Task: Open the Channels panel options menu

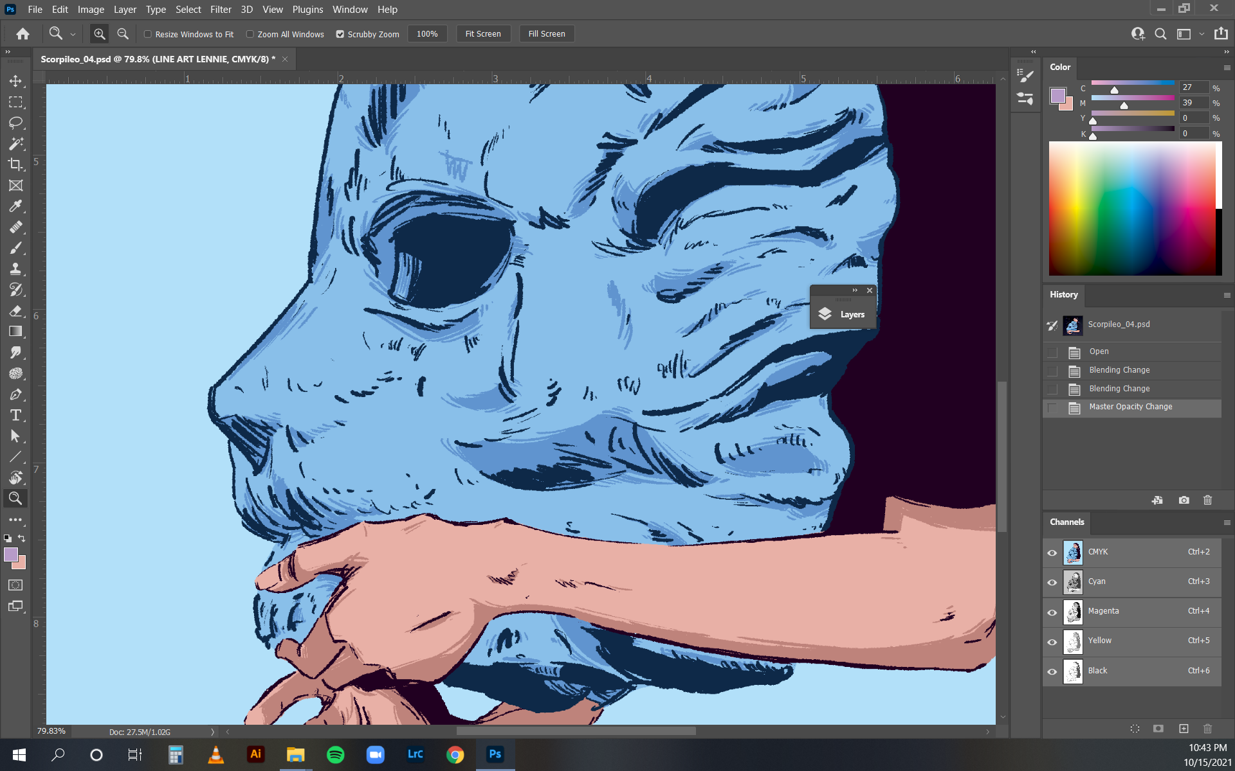Action: pos(1227,523)
